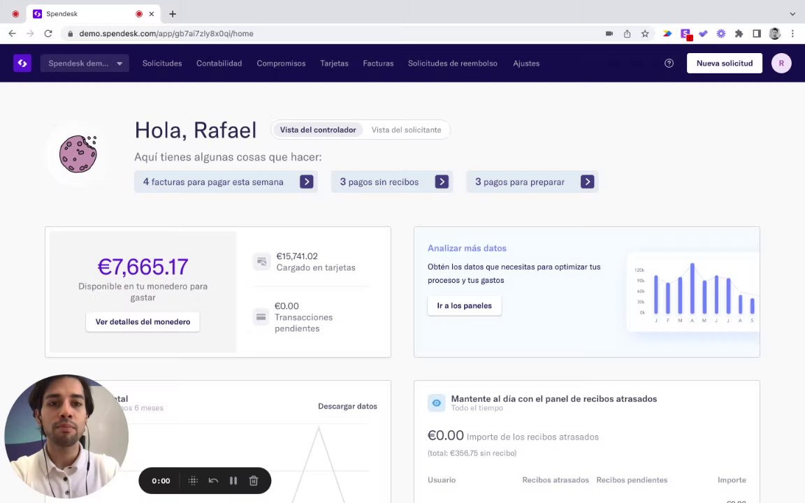
Task: Open a new browser tab
Action: tap(173, 14)
